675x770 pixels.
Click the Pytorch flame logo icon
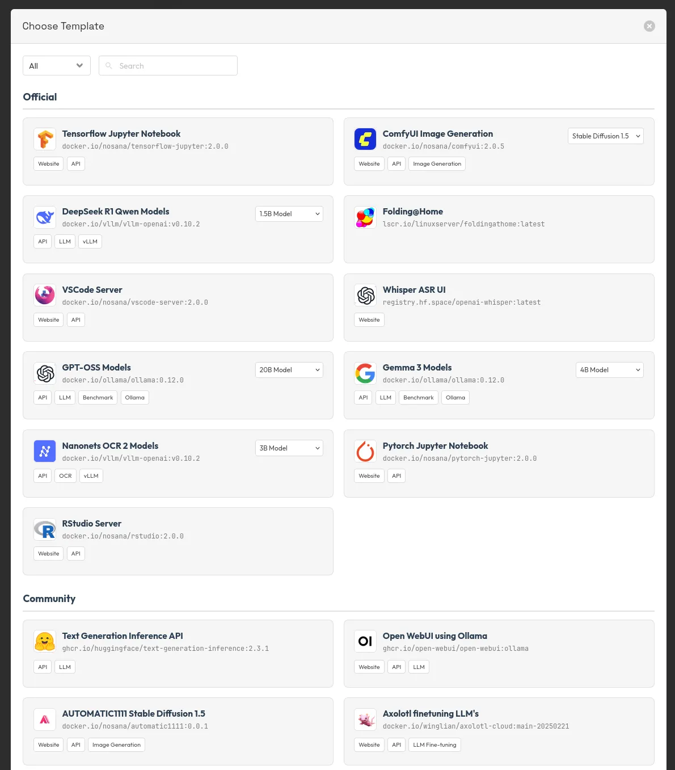click(365, 451)
